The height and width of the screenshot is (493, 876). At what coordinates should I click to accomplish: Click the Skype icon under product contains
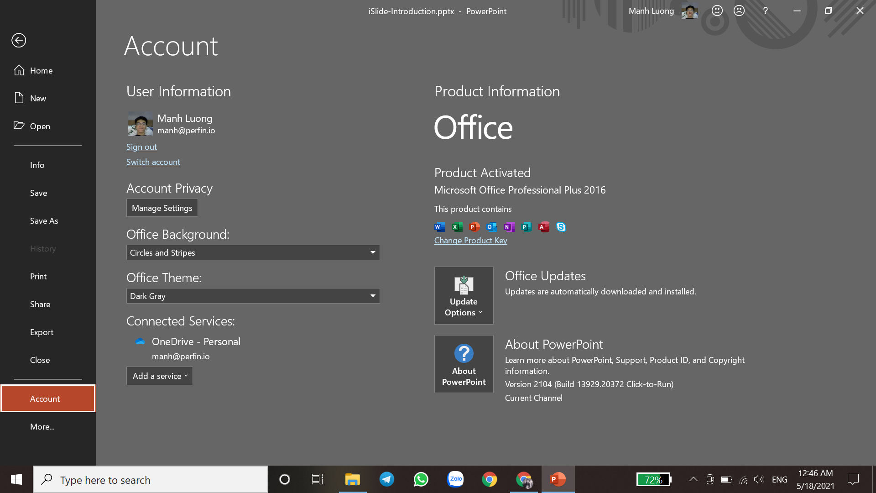(x=561, y=227)
